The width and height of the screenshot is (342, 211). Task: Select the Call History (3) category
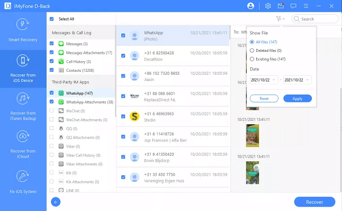(79, 62)
